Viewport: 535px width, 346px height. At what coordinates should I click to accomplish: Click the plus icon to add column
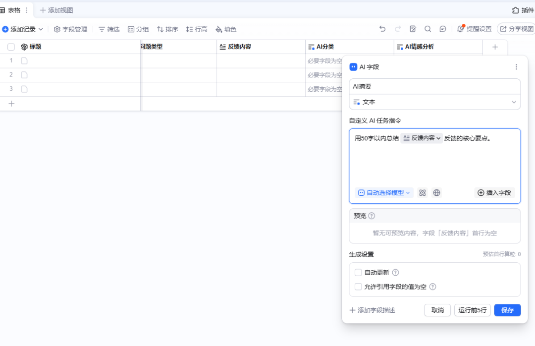coord(495,47)
